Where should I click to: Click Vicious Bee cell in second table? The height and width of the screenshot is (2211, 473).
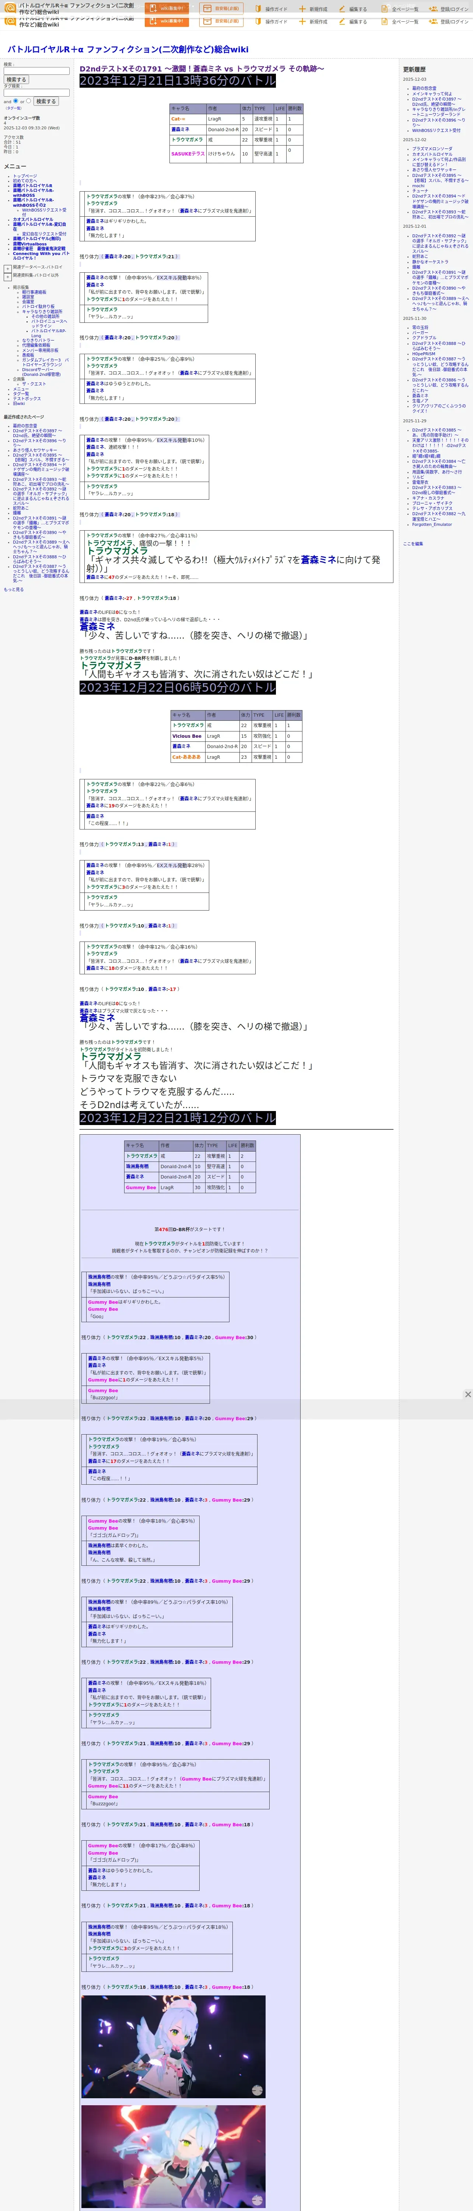(188, 736)
